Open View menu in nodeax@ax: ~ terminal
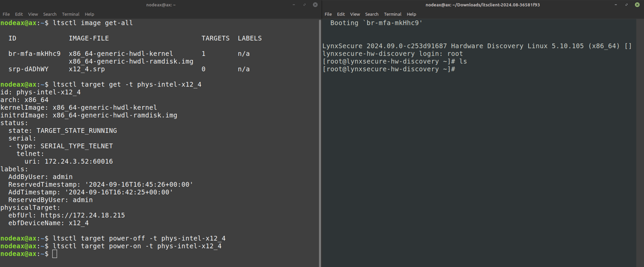This screenshot has height=267, width=644. pos(33,14)
